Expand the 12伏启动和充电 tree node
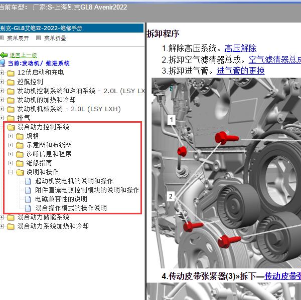301x300 pixels. click(2, 73)
